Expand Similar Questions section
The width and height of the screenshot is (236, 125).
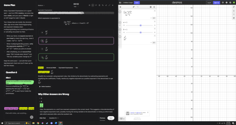click(x=45, y=86)
